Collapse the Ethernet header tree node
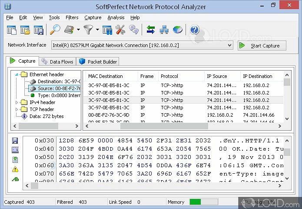302x209 pixels. (17, 74)
